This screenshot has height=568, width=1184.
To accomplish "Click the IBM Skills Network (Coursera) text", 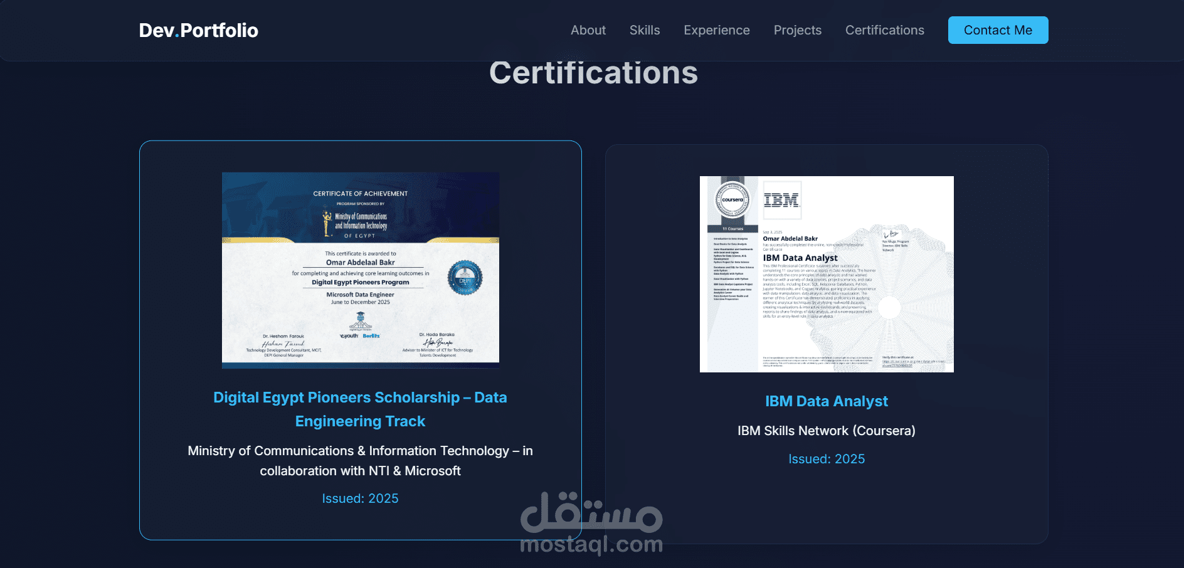I will coord(827,431).
